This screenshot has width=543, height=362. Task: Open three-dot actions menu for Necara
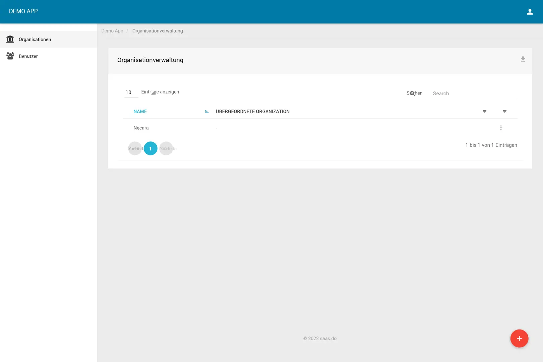[x=501, y=128]
